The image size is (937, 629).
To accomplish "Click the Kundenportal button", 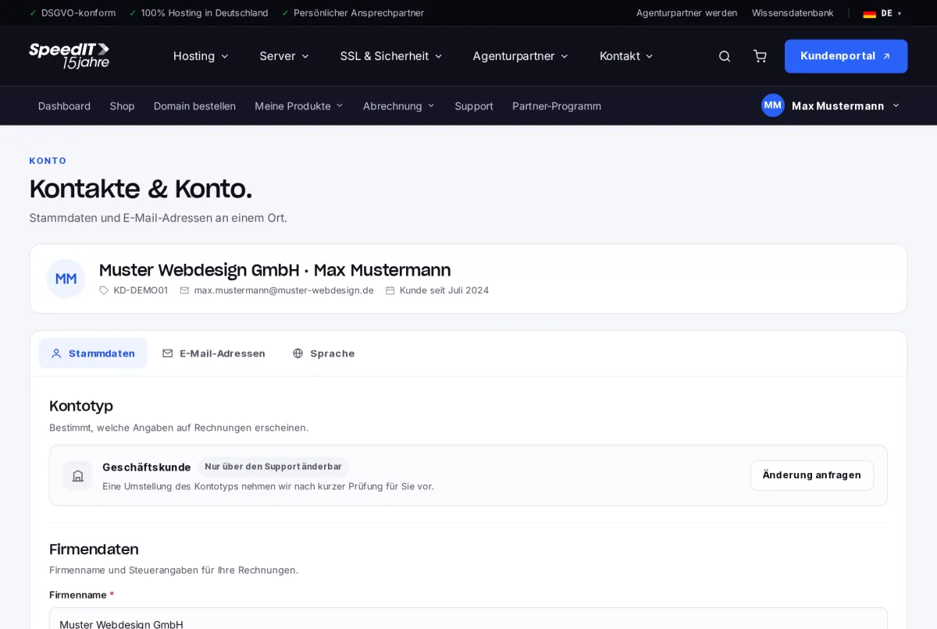I will [x=846, y=56].
